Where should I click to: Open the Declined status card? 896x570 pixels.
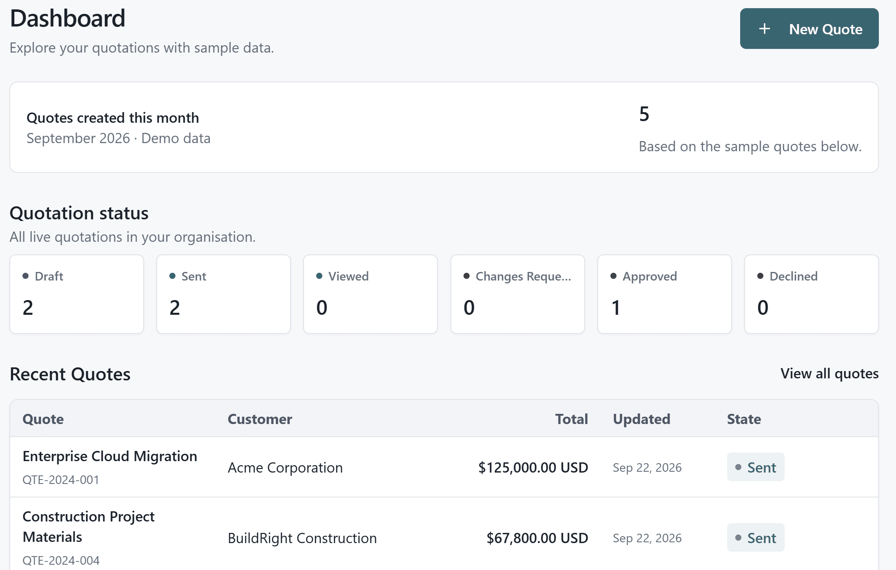pos(811,294)
